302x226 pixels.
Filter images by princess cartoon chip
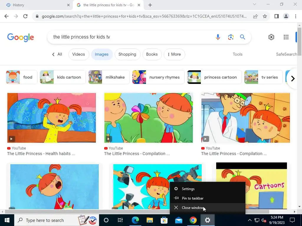coord(214,77)
